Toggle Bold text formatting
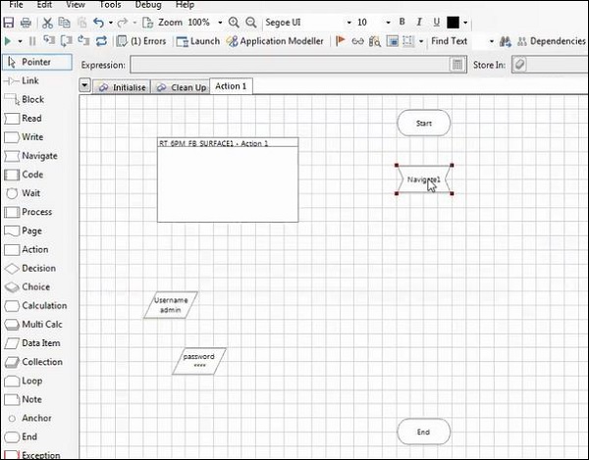This screenshot has width=589, height=460. [402, 22]
